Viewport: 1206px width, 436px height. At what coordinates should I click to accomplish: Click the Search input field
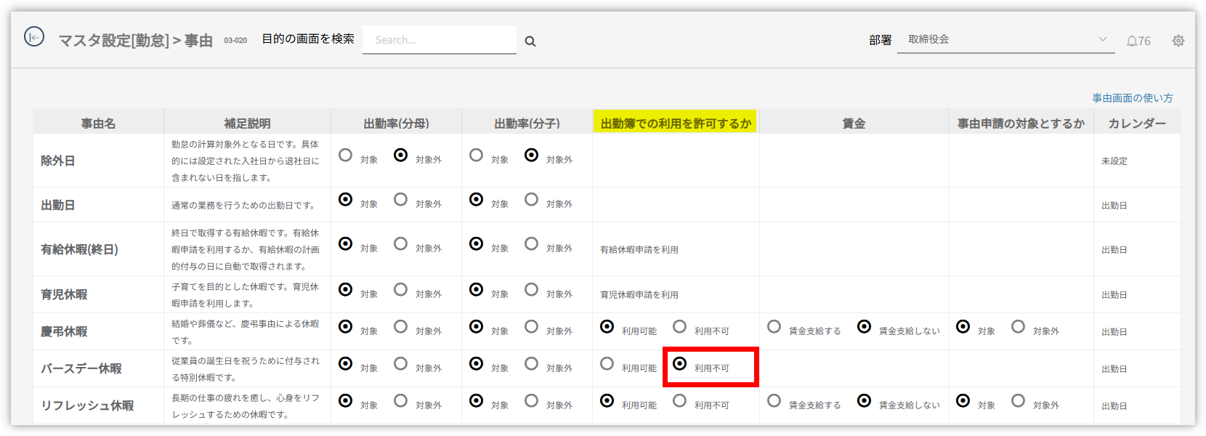coord(439,40)
